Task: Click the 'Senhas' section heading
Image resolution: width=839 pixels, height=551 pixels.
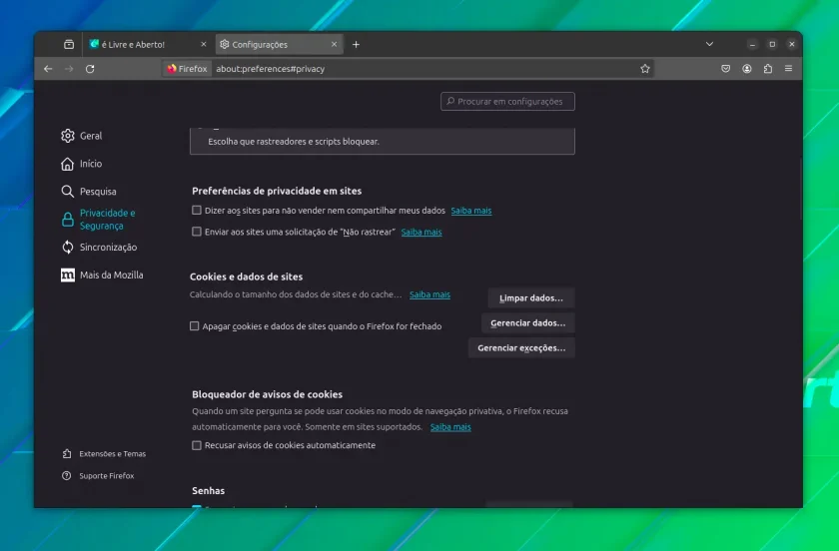Action: [208, 490]
